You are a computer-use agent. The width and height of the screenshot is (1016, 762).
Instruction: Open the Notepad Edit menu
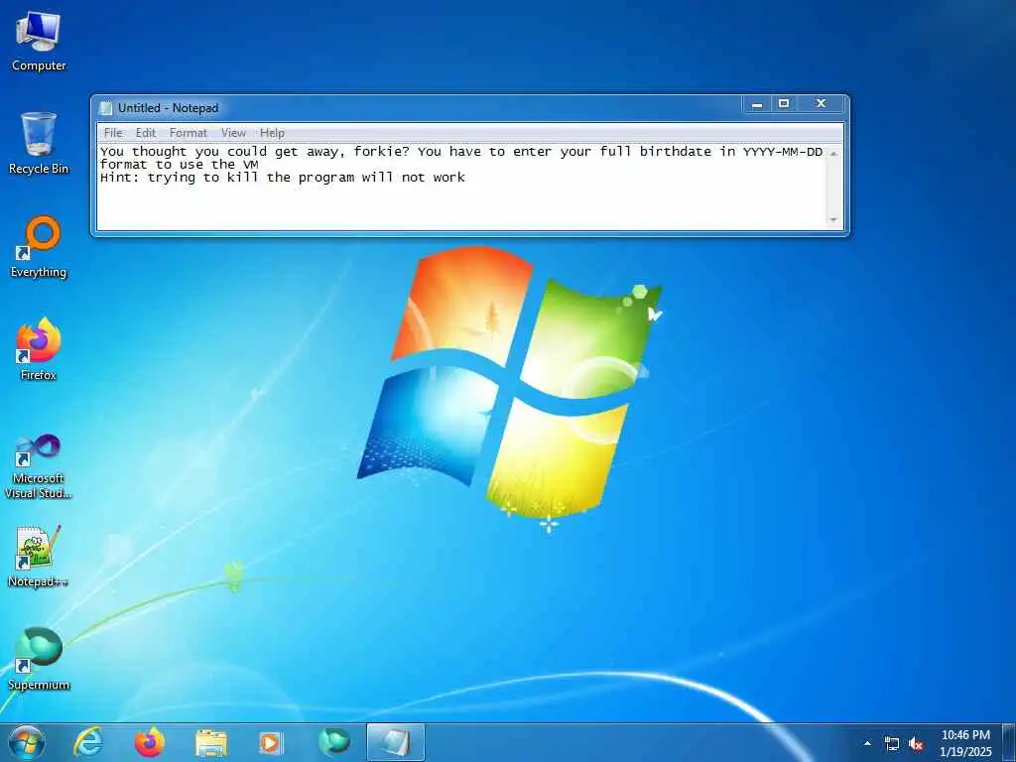point(146,133)
